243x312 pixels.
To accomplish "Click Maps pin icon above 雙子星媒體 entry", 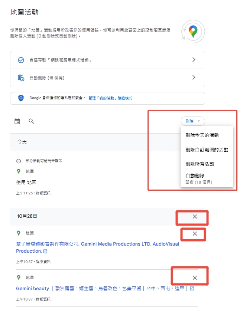I will click(x=19, y=233).
